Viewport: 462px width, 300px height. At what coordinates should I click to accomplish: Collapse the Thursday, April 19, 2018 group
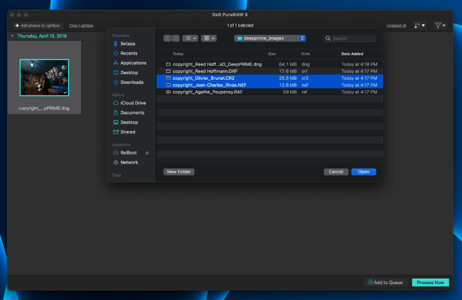pos(13,36)
